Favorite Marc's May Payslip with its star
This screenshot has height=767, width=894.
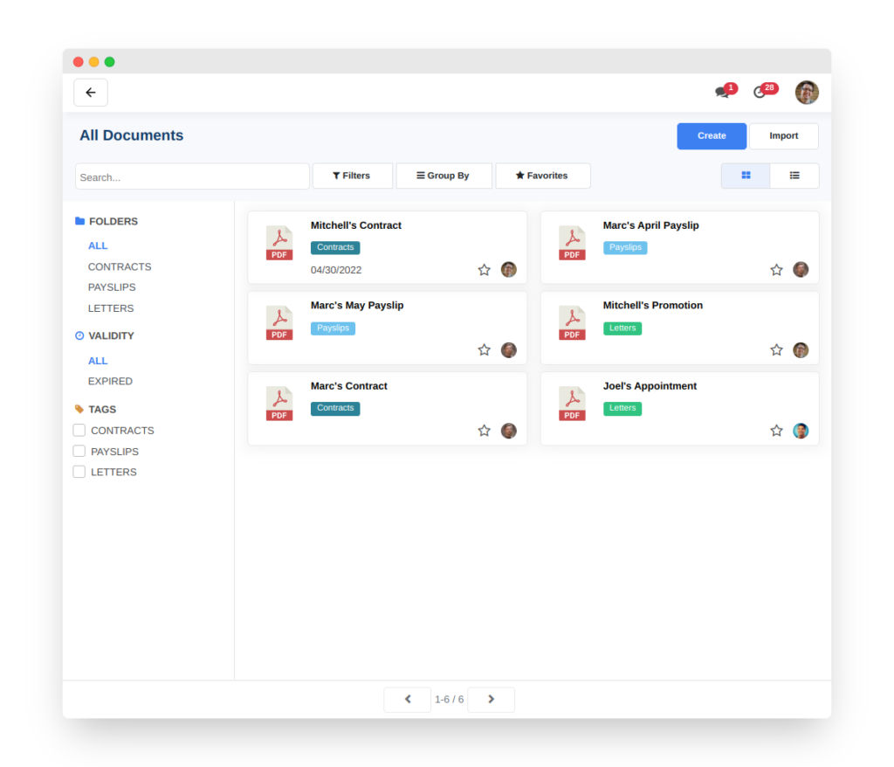[x=485, y=349]
